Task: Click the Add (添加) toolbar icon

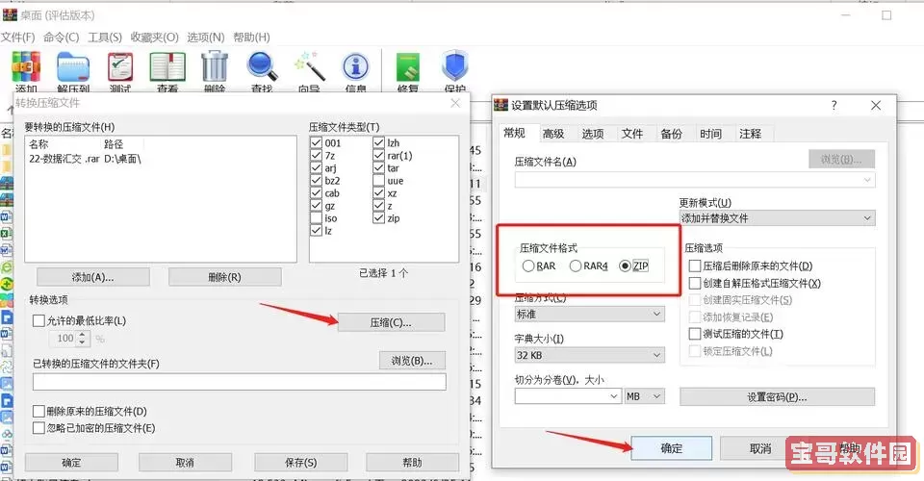Action: (27, 66)
